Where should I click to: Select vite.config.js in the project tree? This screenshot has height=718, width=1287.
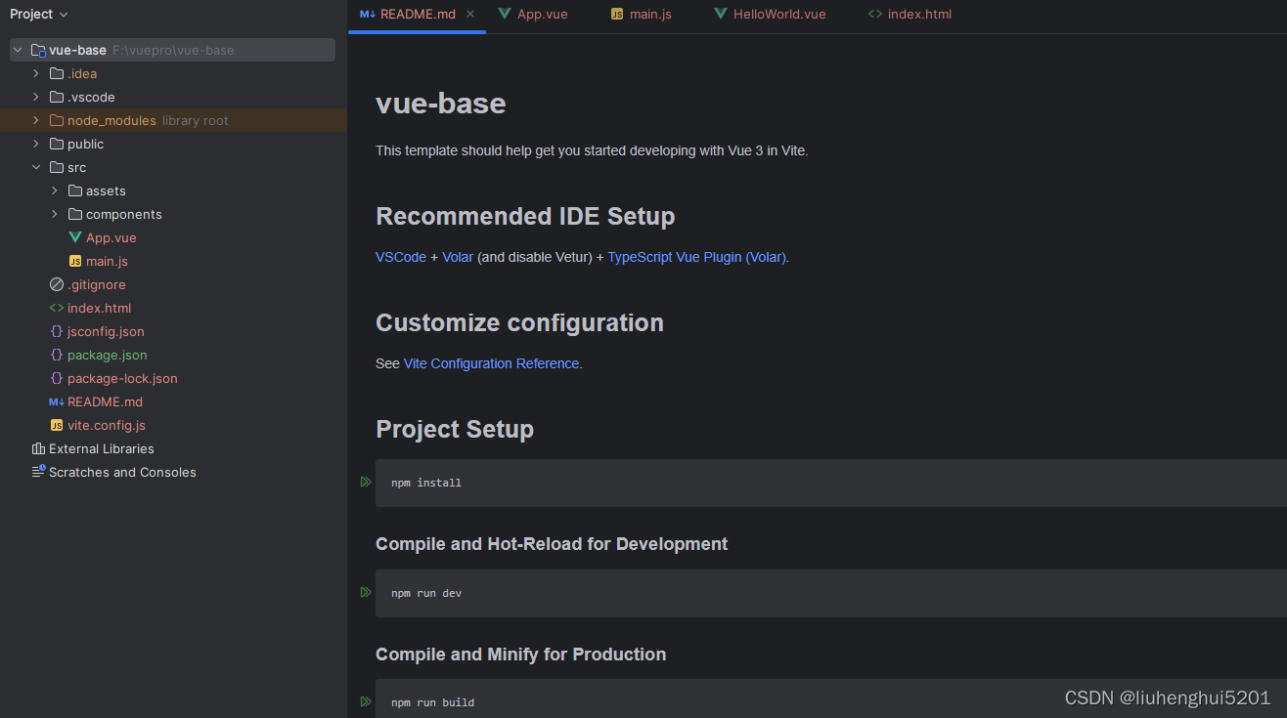tap(107, 425)
